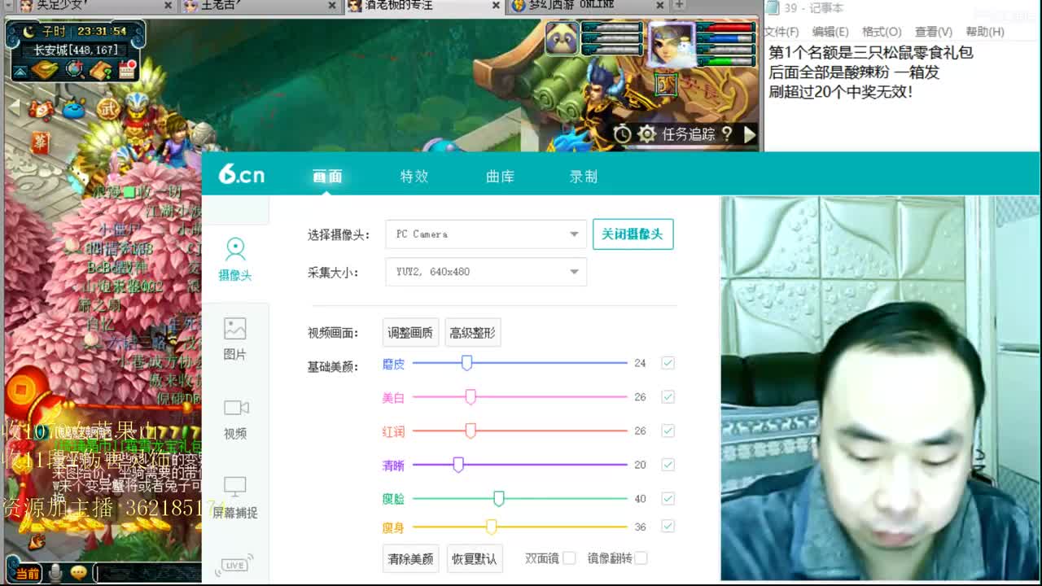
Task: Click the 关闭摄像头 button
Action: (633, 234)
